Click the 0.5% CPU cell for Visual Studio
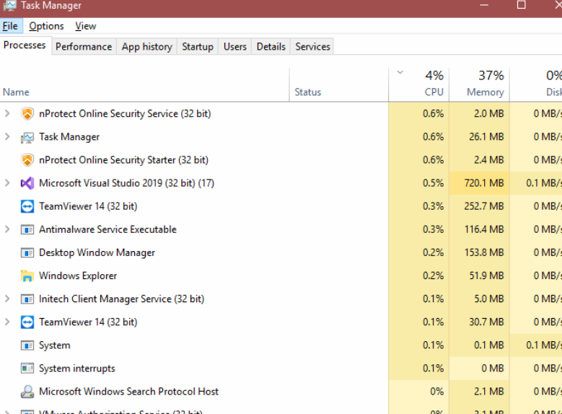562x414 pixels. 419,183
